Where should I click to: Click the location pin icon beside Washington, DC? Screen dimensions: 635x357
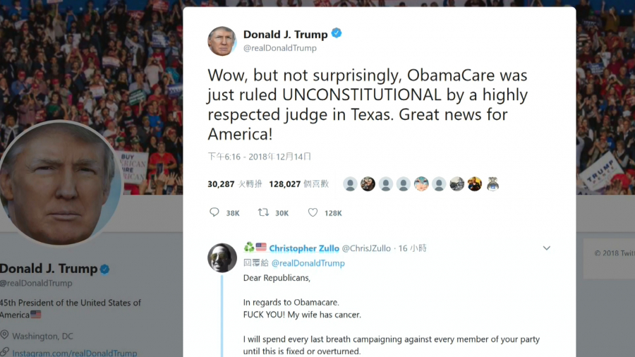4,335
